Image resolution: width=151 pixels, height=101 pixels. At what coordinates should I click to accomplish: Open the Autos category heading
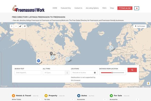click(84, 96)
